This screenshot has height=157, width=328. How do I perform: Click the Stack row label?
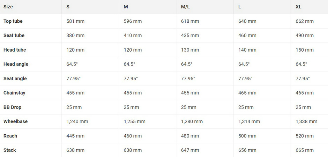pyautogui.click(x=10, y=150)
